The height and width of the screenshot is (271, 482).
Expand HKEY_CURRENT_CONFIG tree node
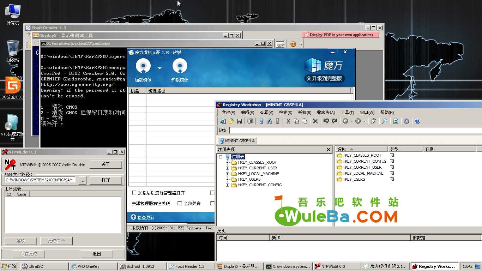(x=228, y=185)
